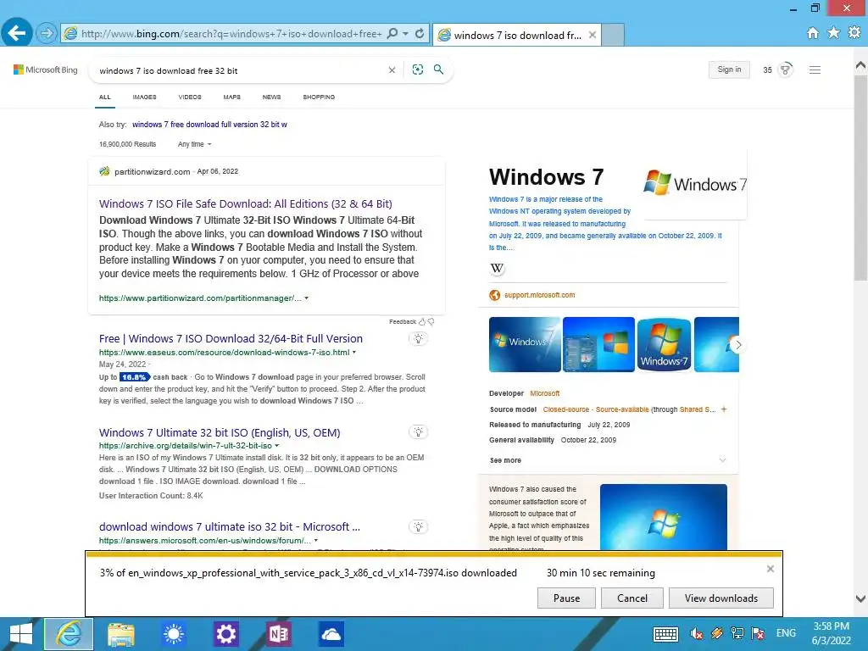Screen dimensions: 868x651
Task: Click the Bing search magnifier button
Action: point(438,70)
